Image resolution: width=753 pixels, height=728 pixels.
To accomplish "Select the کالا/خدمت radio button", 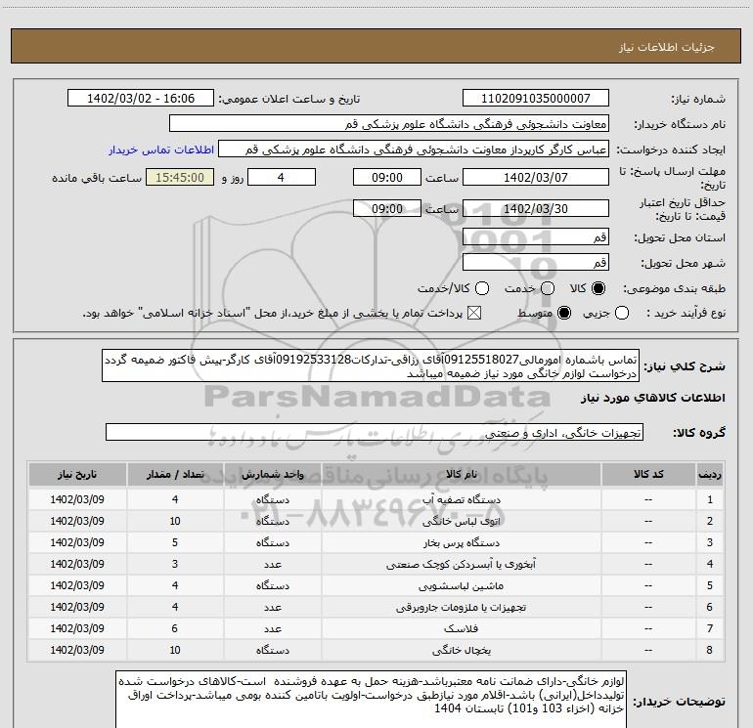I will pyautogui.click(x=482, y=288).
